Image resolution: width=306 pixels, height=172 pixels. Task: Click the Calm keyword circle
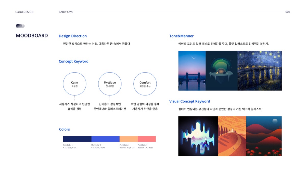click(74, 84)
